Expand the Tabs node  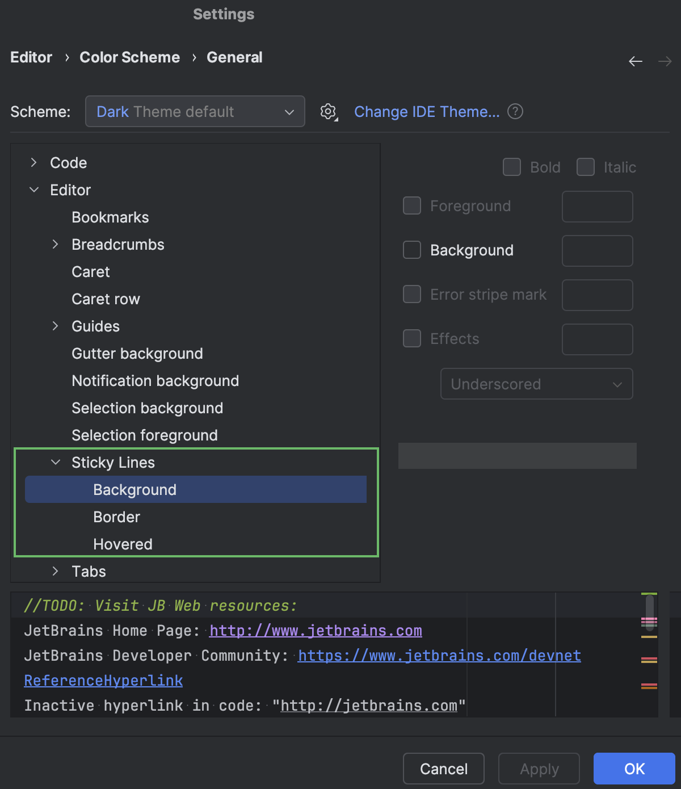click(55, 571)
